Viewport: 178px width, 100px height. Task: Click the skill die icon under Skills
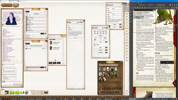95,45
